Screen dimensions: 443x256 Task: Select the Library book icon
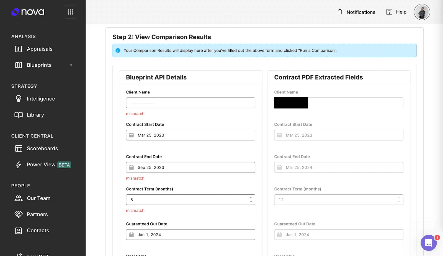[x=18, y=115]
